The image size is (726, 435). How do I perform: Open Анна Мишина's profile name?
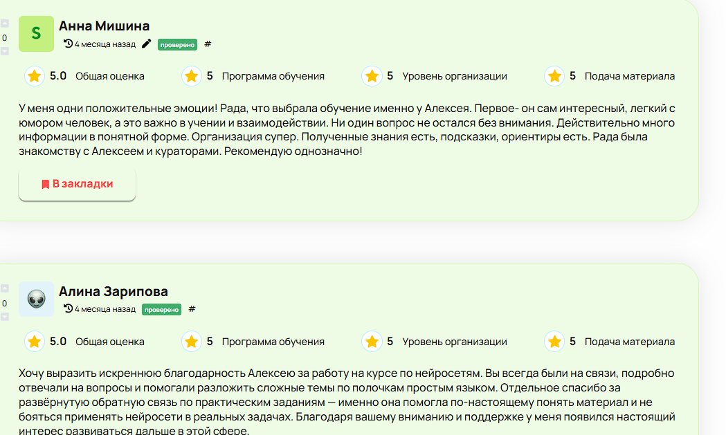(105, 26)
